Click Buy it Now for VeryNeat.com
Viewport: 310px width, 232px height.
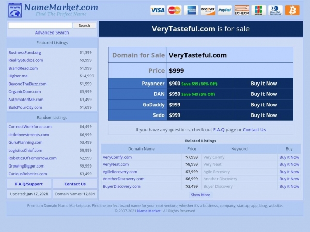pos(289,165)
